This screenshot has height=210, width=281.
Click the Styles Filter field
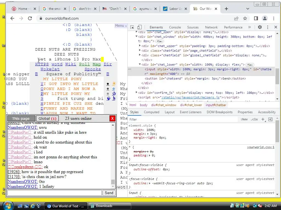183,119
